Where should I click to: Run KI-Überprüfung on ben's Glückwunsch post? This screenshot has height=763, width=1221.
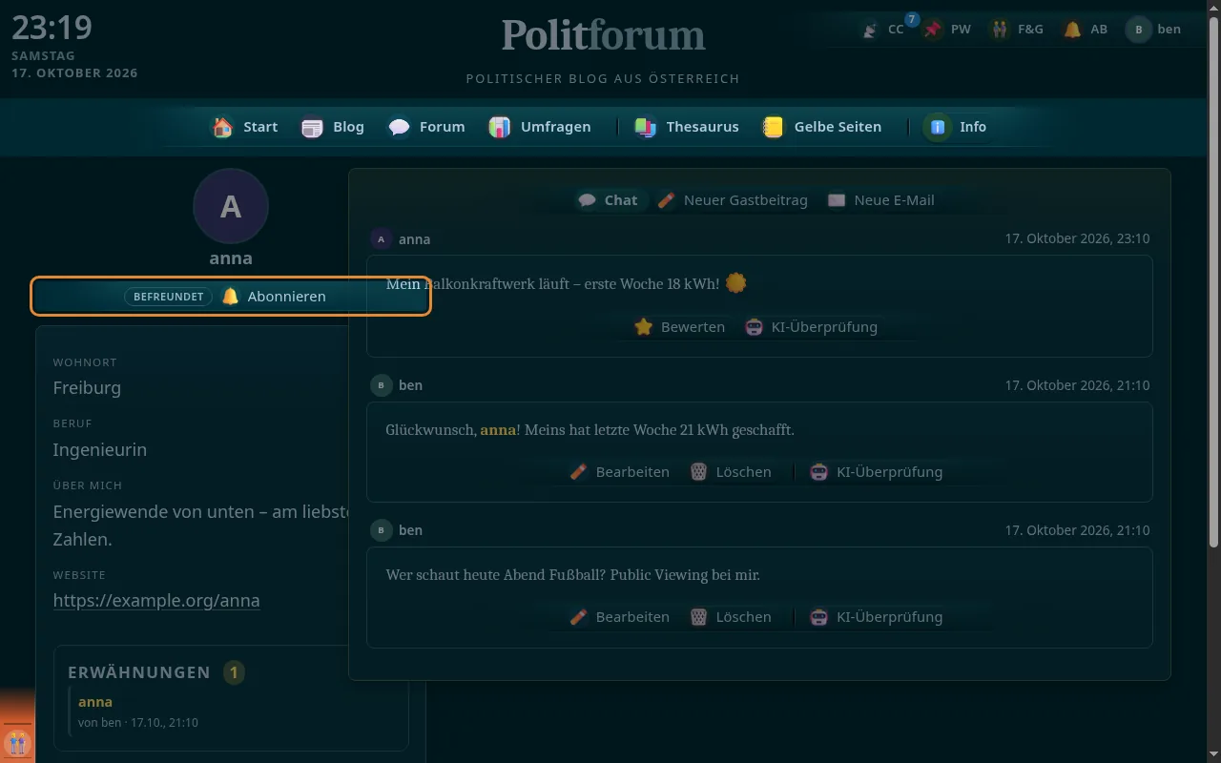[876, 472]
